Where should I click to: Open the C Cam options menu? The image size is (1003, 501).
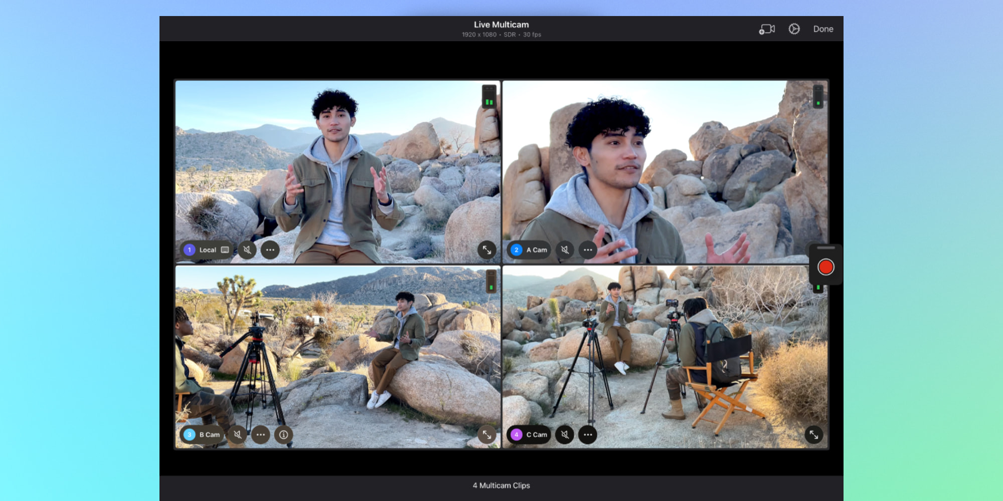tap(588, 435)
